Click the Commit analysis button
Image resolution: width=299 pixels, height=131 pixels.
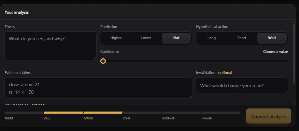269,116
